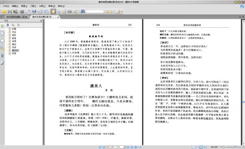The image size is (245, 149).
Task: Select the highlighted 唐宋词 bookmark
Action: [15, 51]
